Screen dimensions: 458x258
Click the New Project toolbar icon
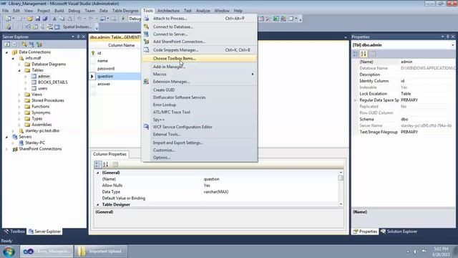tap(7, 19)
